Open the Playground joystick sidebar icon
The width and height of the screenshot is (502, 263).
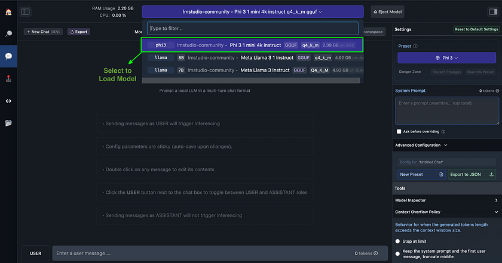(8, 79)
